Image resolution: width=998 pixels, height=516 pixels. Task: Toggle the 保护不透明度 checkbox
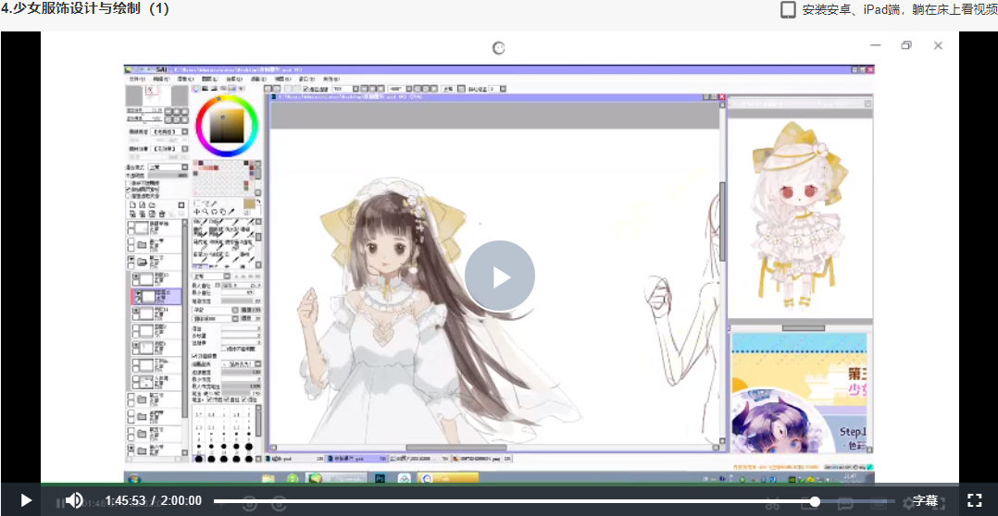click(x=128, y=183)
